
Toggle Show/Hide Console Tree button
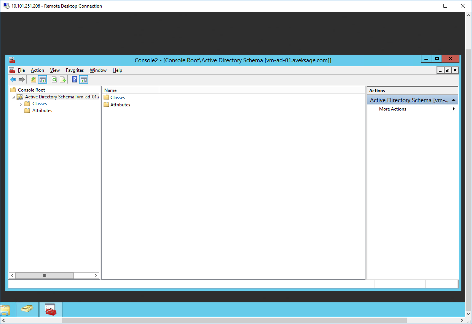pyautogui.click(x=42, y=79)
